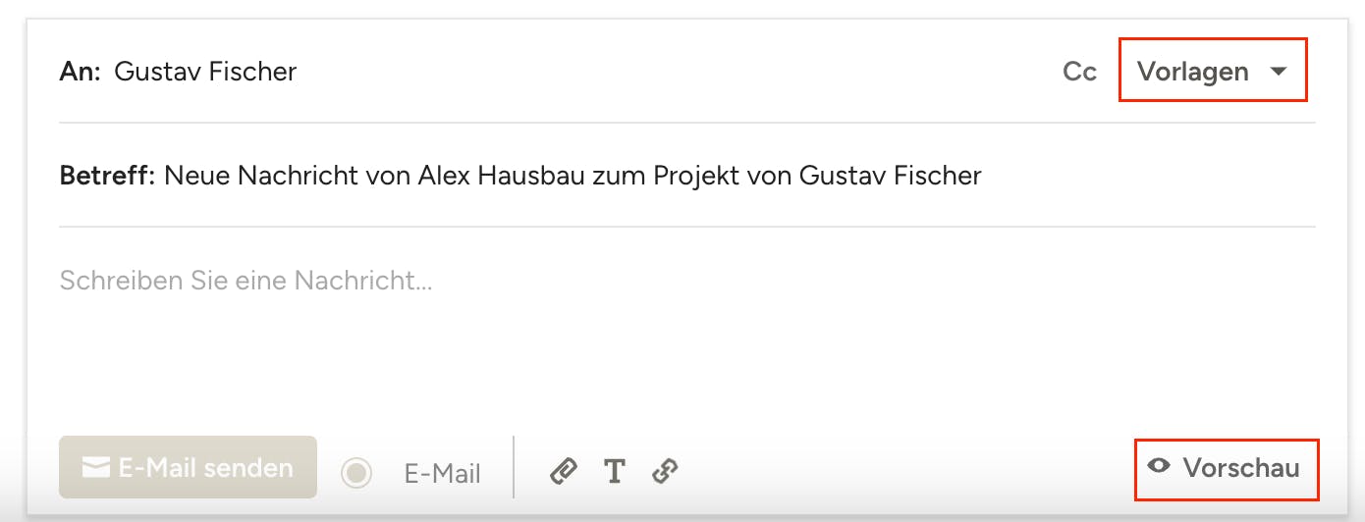Attach a file with the paperclip icon
The height and width of the screenshot is (522, 1365).
coord(563,472)
